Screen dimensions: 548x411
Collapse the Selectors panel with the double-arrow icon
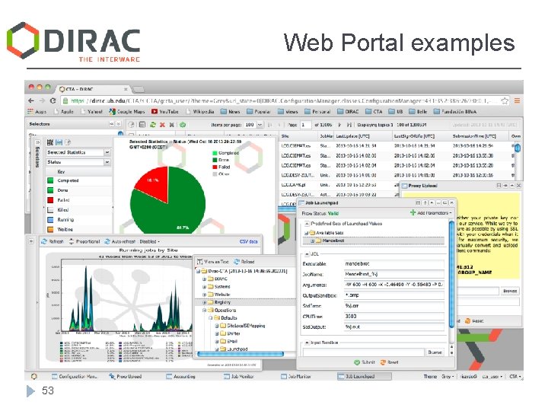(111, 124)
